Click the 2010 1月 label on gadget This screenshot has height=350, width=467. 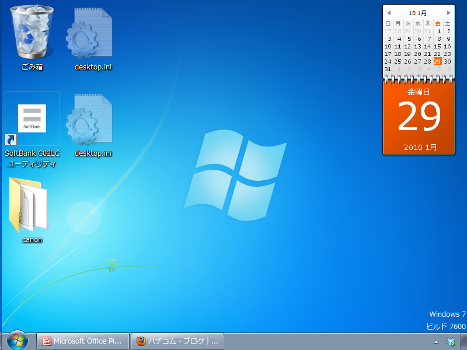pos(420,148)
